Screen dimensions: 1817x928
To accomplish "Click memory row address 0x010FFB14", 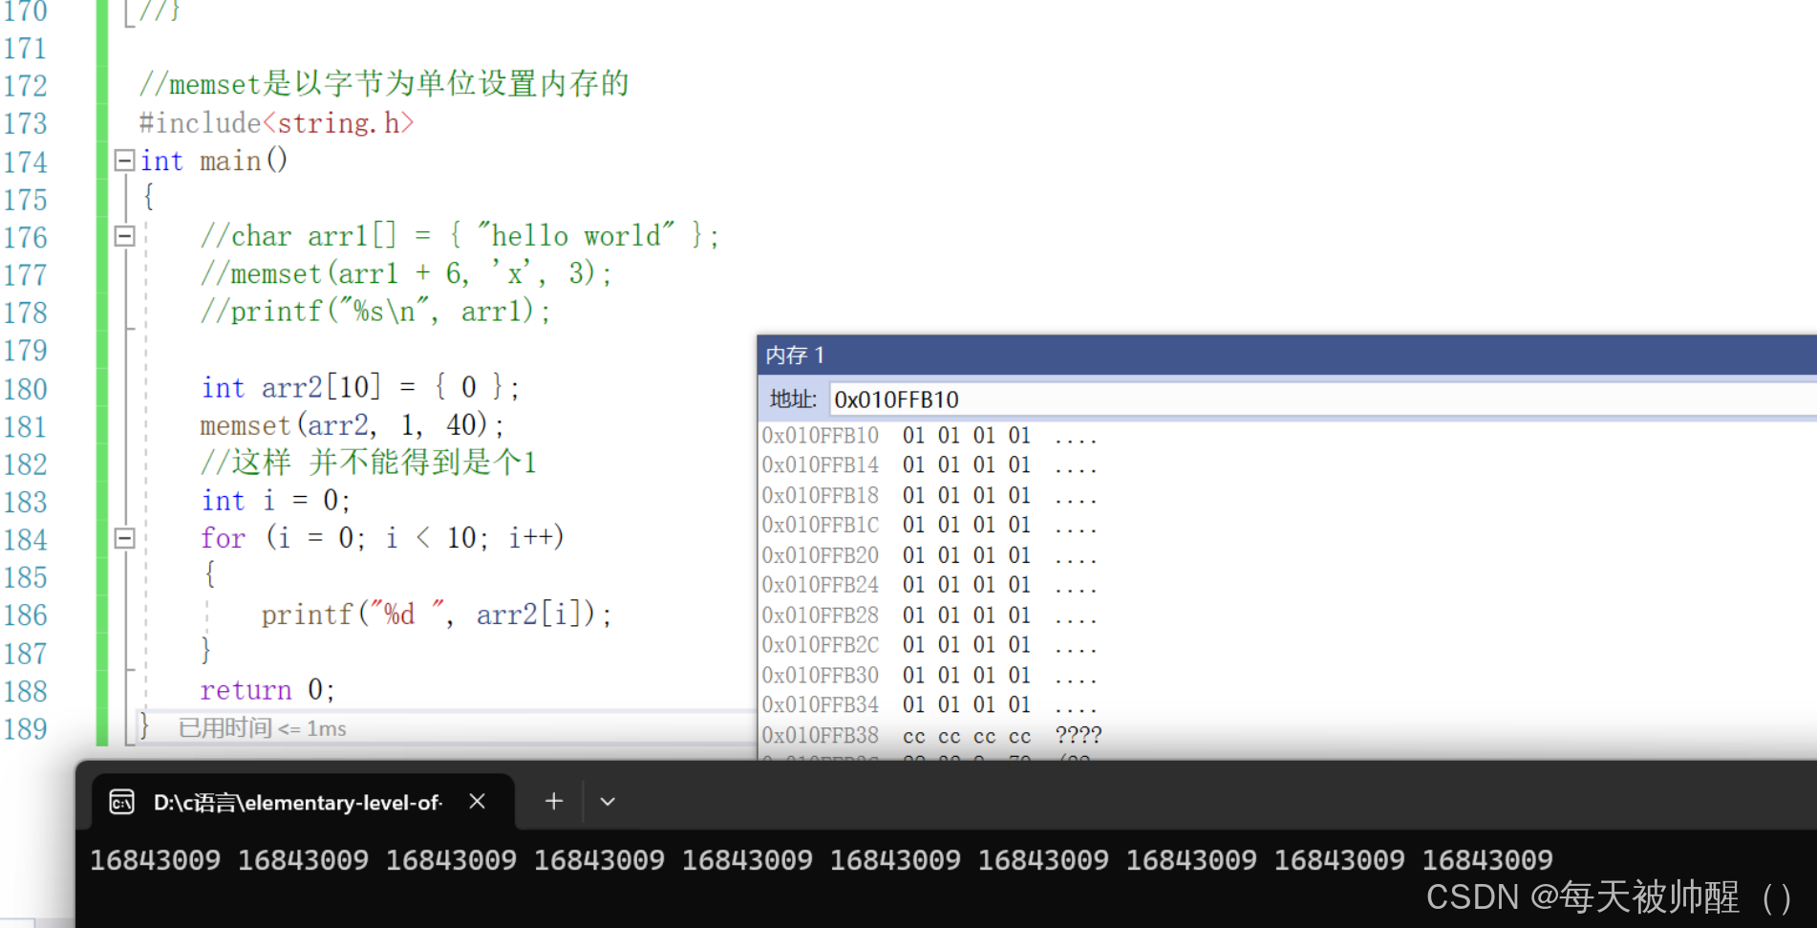I will 820,465.
